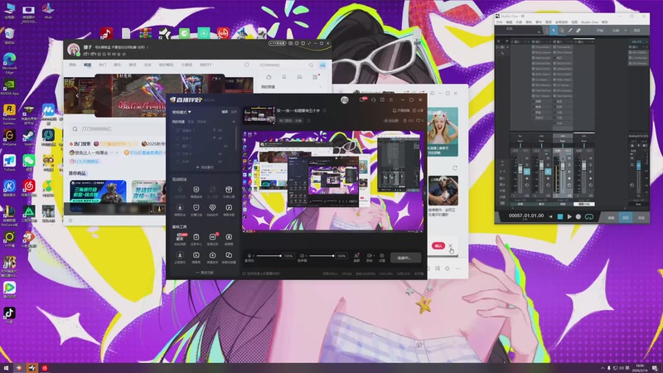Click the 项目 button in Studio One toolbar
The width and height of the screenshot is (663, 373).
coord(636,31)
